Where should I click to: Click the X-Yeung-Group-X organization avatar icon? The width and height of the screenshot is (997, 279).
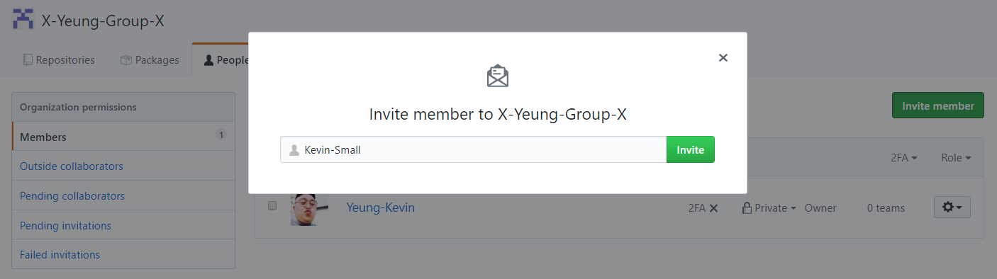tap(23, 19)
